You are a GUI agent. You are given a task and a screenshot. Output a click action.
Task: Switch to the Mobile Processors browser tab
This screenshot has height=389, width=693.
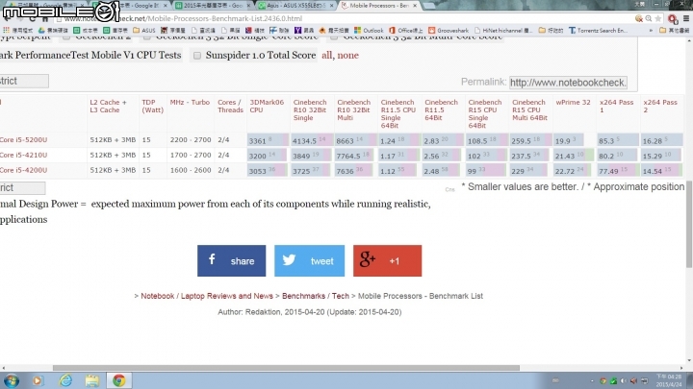(x=379, y=6)
